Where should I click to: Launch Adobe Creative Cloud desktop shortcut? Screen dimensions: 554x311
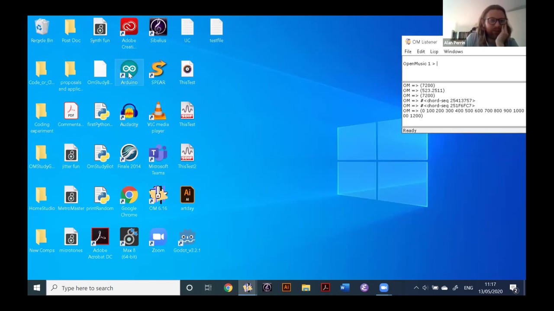pos(129,33)
